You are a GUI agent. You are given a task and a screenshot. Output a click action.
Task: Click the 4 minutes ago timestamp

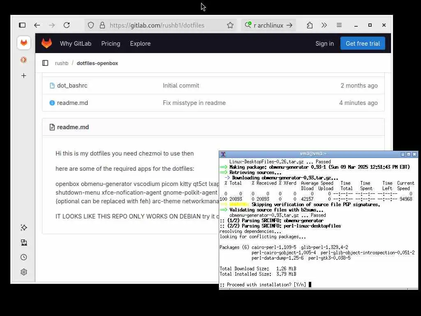click(358, 102)
